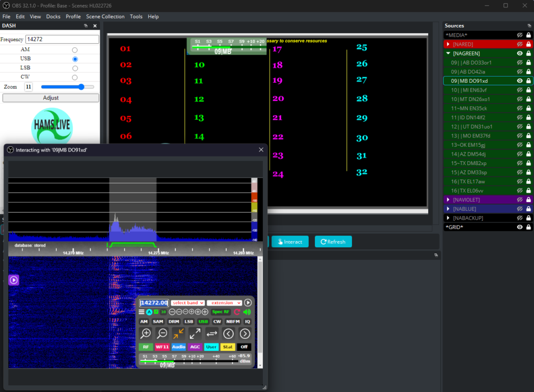Screen dimensions: 534x392
Task: Click the red reload arrow icon
Action: (x=237, y=312)
